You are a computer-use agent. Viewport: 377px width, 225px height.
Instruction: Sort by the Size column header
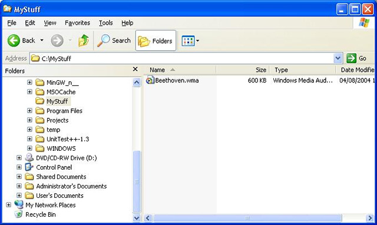click(242, 70)
